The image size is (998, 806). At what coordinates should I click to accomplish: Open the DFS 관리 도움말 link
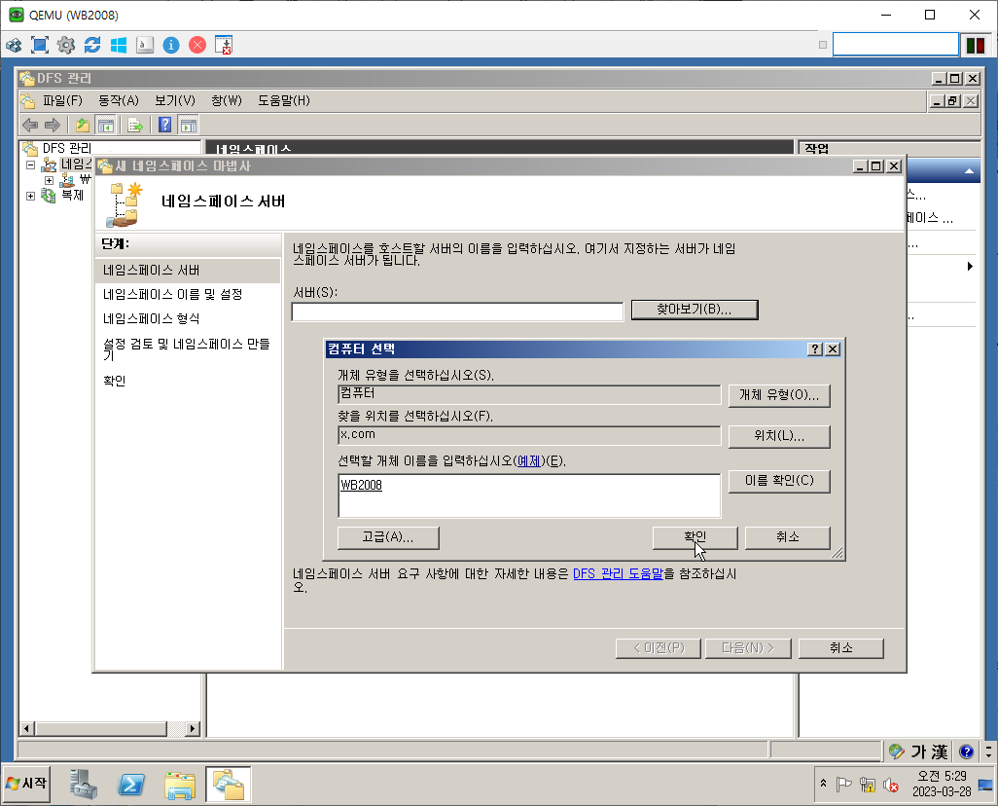click(x=618, y=574)
